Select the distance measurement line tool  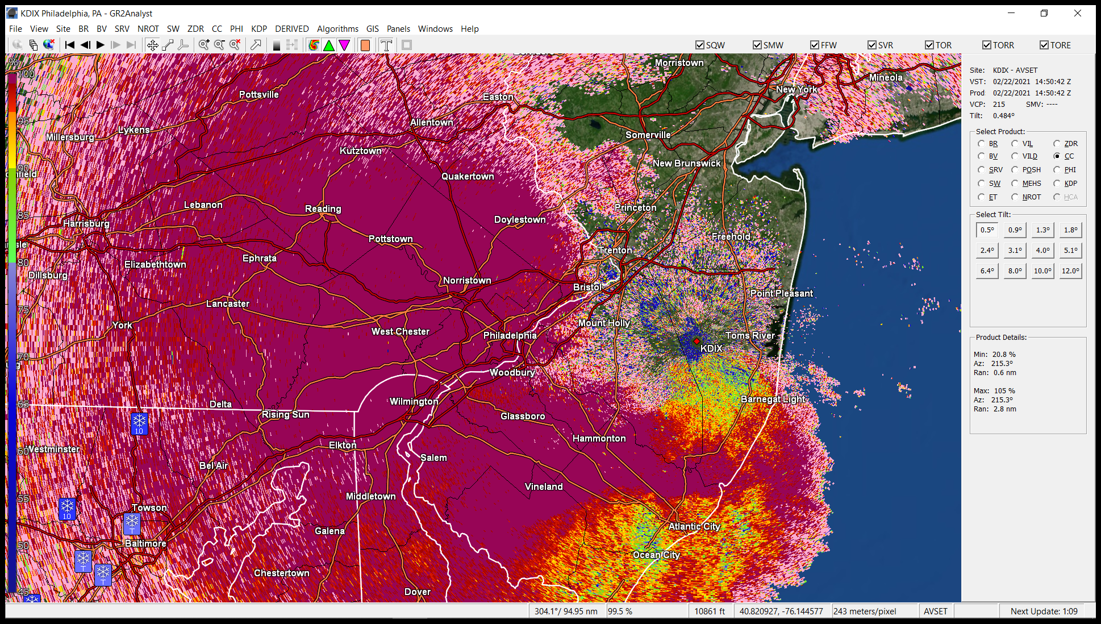[x=168, y=45]
